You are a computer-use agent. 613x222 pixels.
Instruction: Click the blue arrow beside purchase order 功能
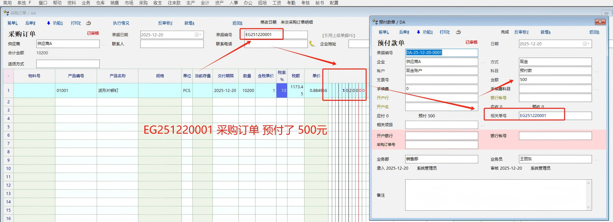pos(48,23)
